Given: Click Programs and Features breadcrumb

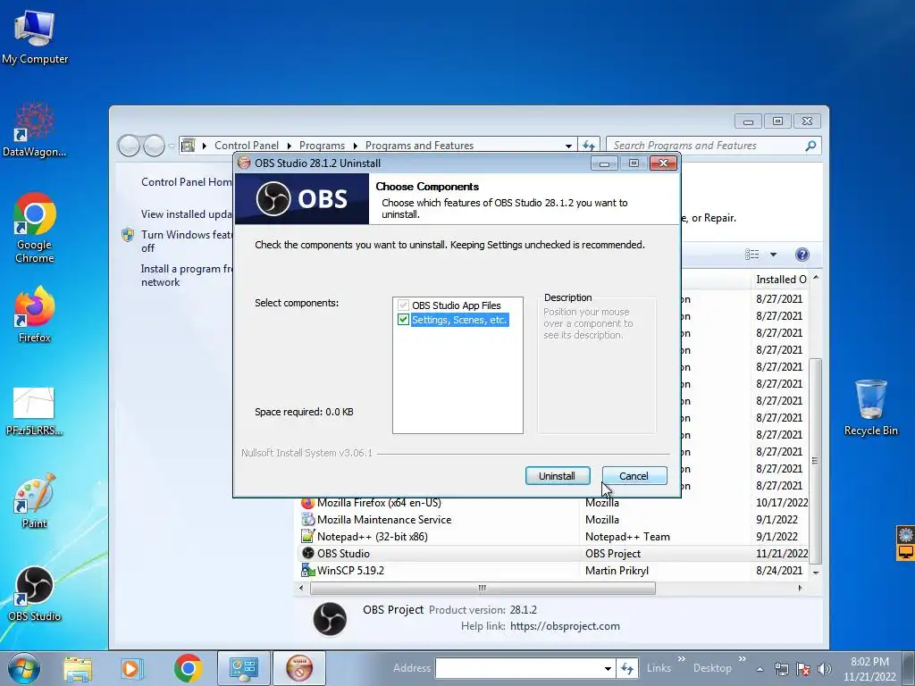Looking at the screenshot, I should [x=419, y=146].
